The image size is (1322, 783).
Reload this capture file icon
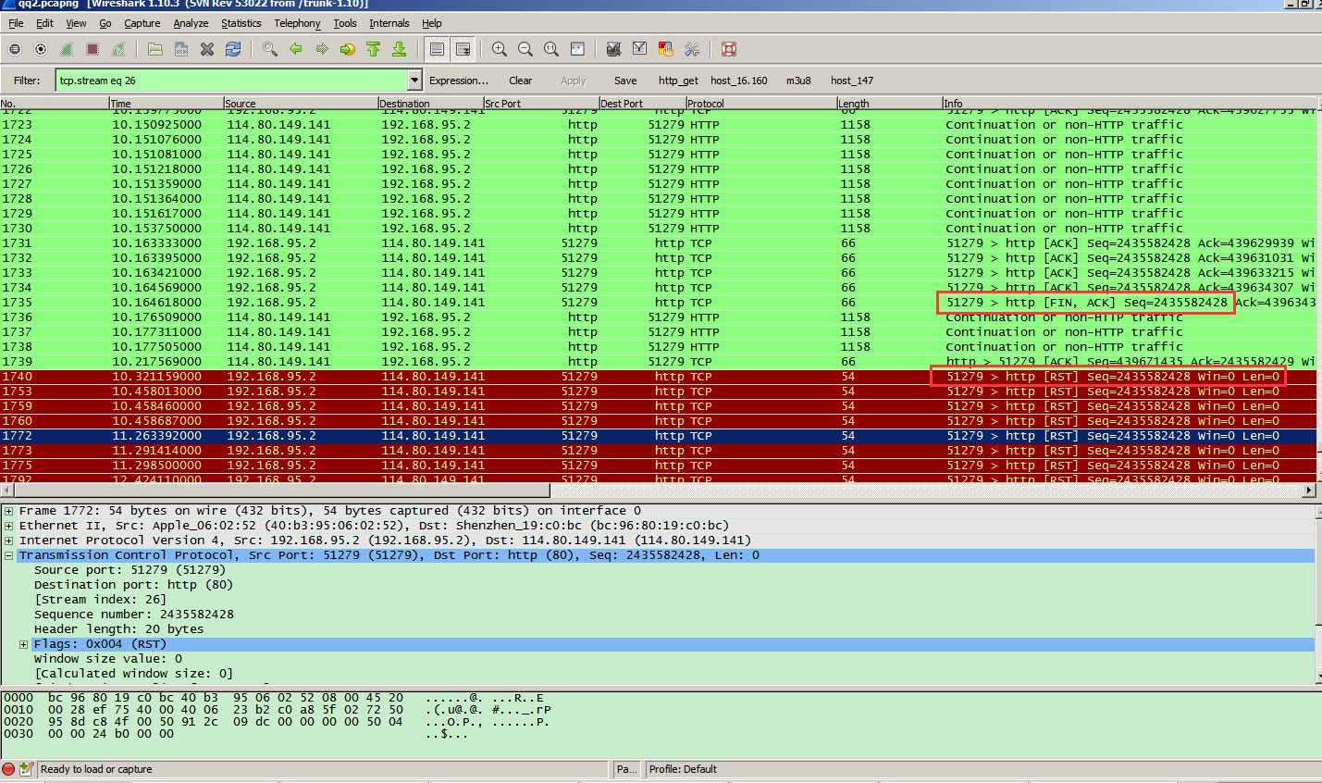(x=233, y=49)
